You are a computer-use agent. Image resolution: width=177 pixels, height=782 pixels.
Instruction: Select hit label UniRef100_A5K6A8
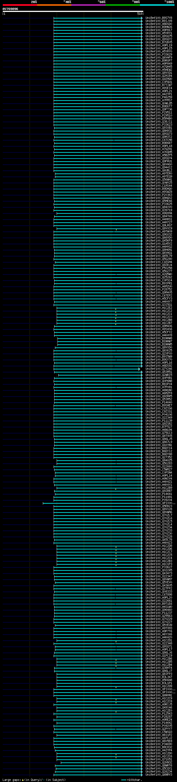click(158, 680)
